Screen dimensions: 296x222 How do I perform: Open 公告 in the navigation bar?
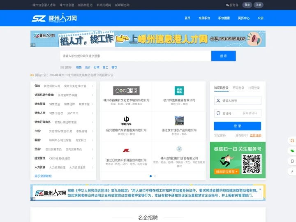(x=261, y=18)
